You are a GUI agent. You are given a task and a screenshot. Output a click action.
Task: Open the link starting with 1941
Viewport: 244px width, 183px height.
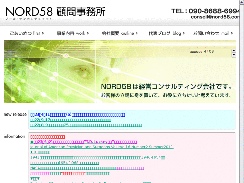point(98,157)
